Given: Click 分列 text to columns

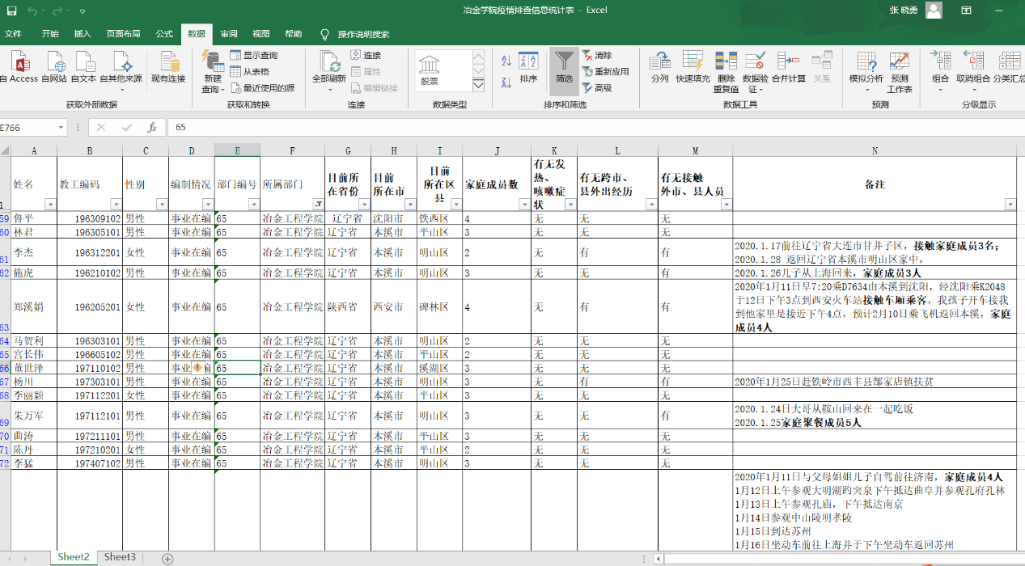Looking at the screenshot, I should click(x=660, y=67).
